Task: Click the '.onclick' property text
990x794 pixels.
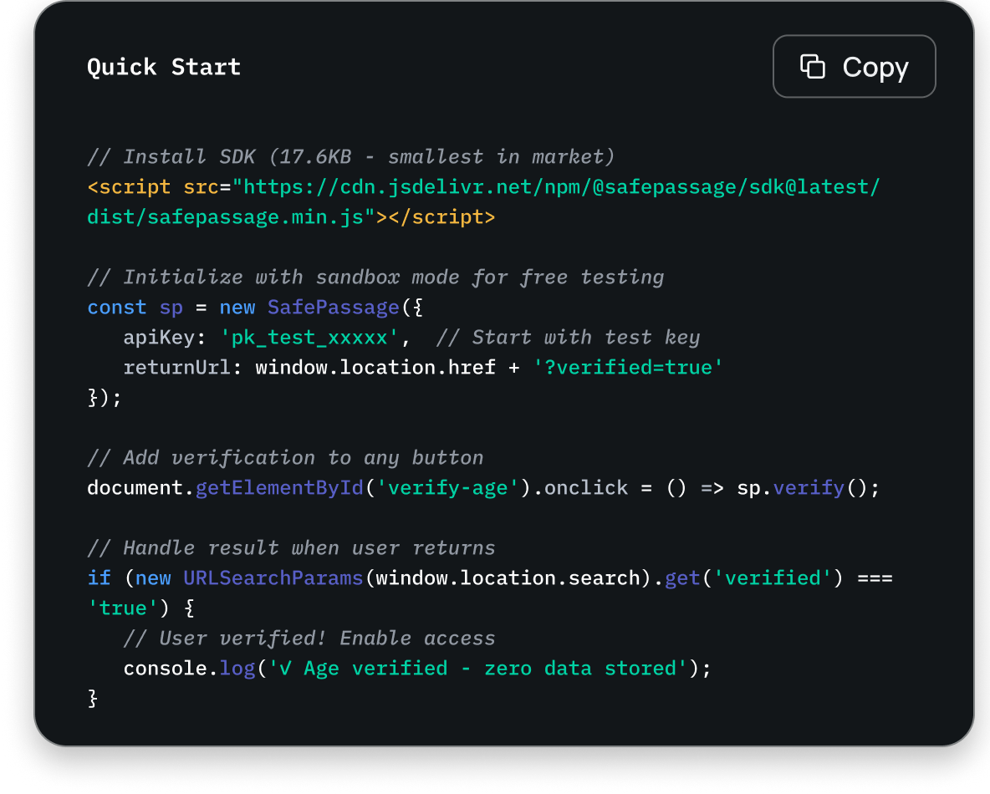Action: click(x=580, y=488)
